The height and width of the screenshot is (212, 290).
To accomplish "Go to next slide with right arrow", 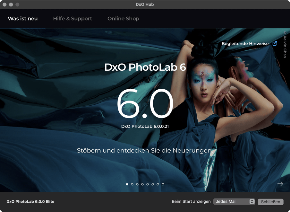I will [x=280, y=184].
